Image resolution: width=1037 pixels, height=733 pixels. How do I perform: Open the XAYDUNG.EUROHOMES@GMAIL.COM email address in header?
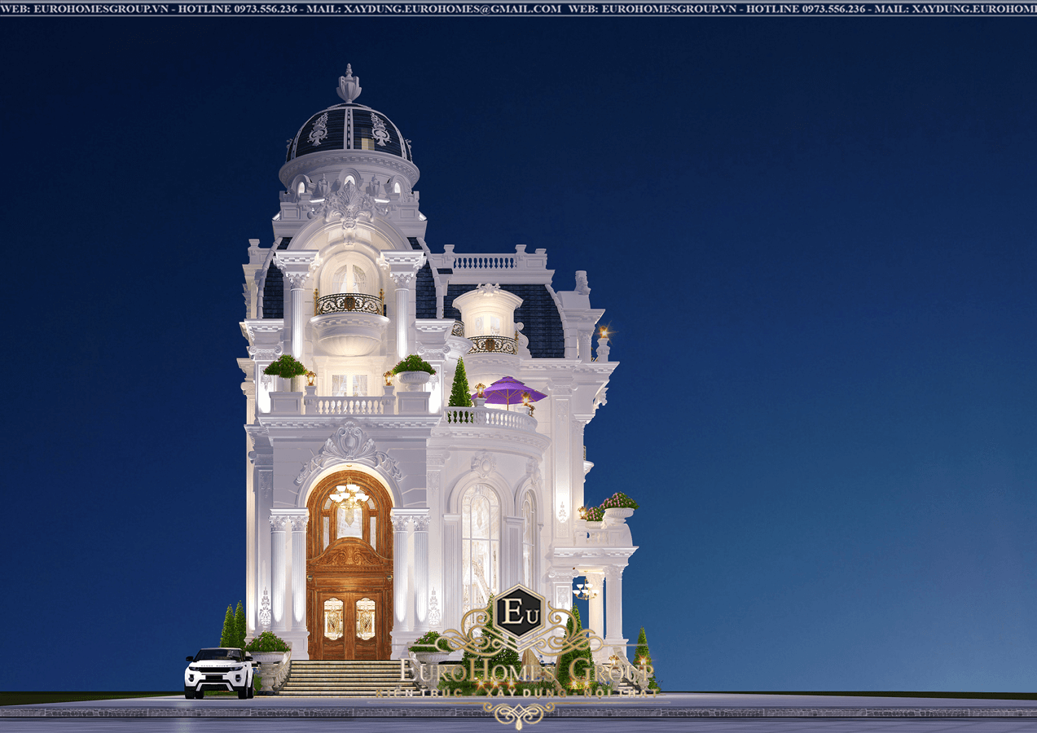(x=451, y=8)
